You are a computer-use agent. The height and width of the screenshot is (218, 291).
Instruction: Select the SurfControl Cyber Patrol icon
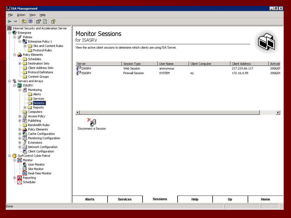pyautogui.click(x=15, y=156)
